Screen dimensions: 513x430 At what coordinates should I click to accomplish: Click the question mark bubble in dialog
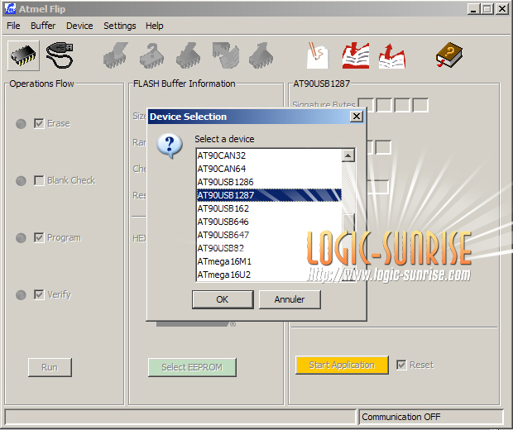(170, 146)
